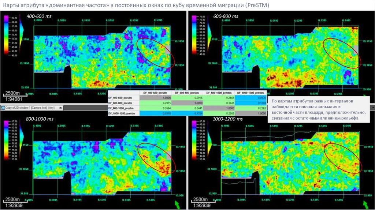Select the DF_600-800_prestm row header
This screenshot has width=375, height=210.
[124, 103]
